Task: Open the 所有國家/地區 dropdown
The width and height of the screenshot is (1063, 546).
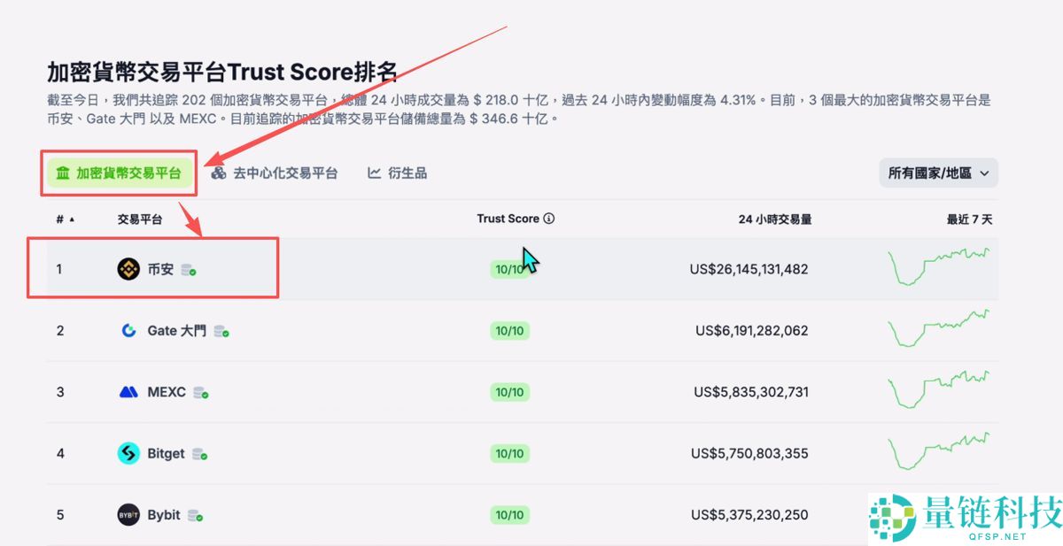Action: (938, 173)
